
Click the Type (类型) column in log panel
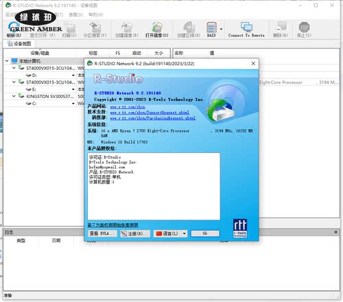pos(21,240)
